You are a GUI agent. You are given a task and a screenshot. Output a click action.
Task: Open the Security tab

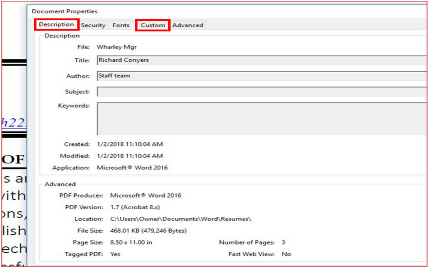point(93,25)
